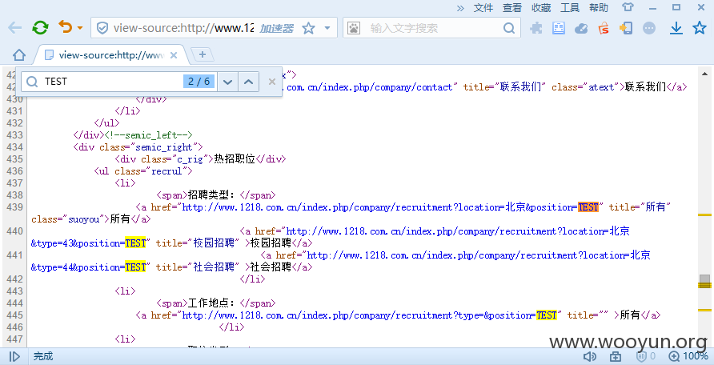Click text 热招职位 on line 435
Image resolution: width=714 pixels, height=365 pixels.
235,159
